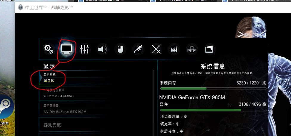The width and height of the screenshot is (291, 136).
Task: Select the 游戏亮度 game brightness option
Action: 75,125
